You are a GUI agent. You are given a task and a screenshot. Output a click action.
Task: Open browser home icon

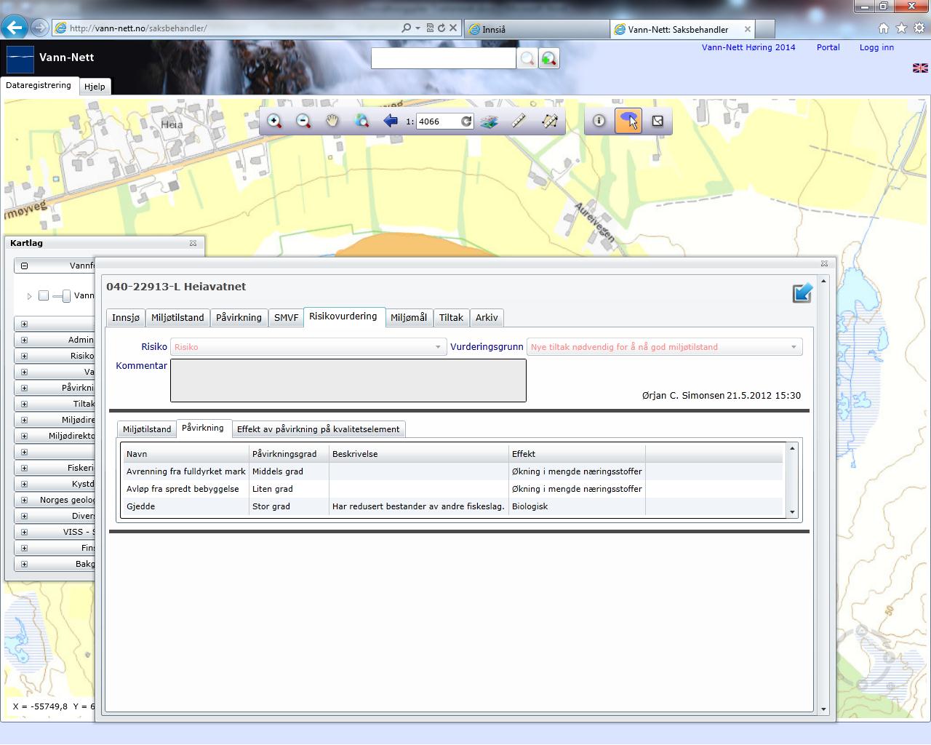click(x=884, y=28)
